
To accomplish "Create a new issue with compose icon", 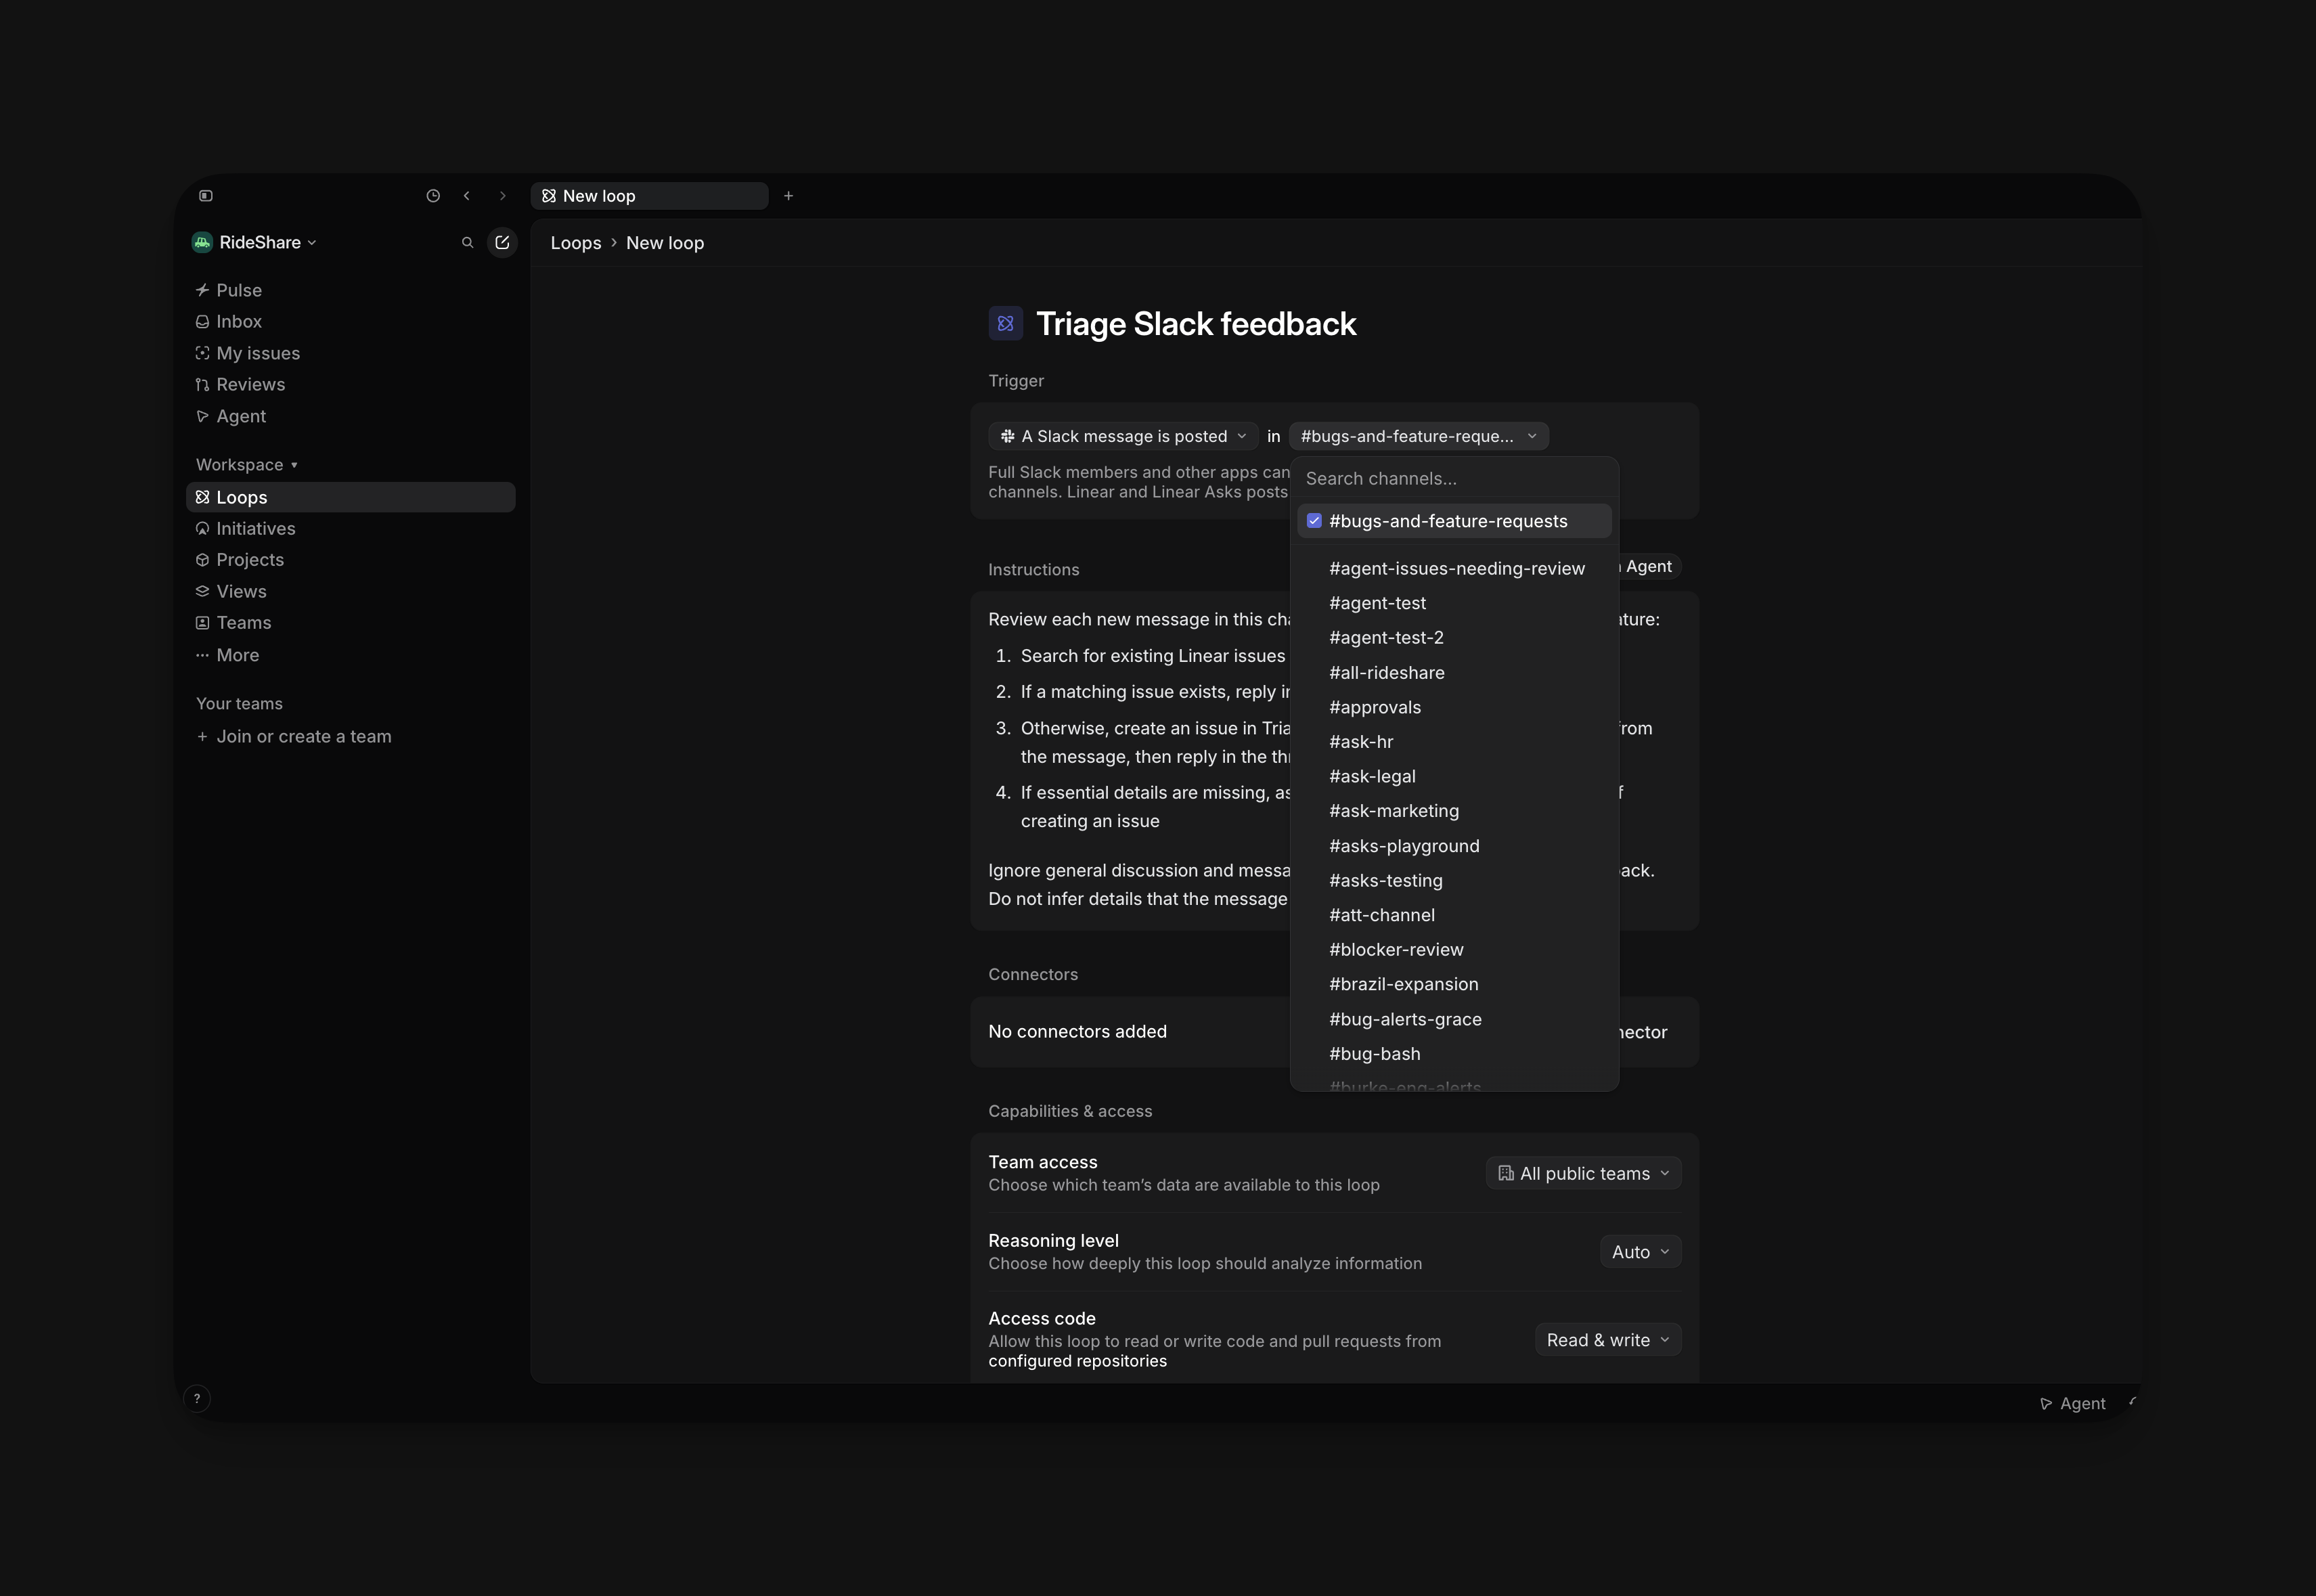I will (x=502, y=243).
